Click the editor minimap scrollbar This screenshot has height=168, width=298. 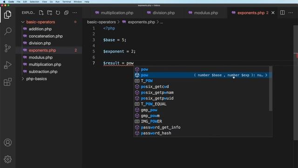tap(296, 83)
